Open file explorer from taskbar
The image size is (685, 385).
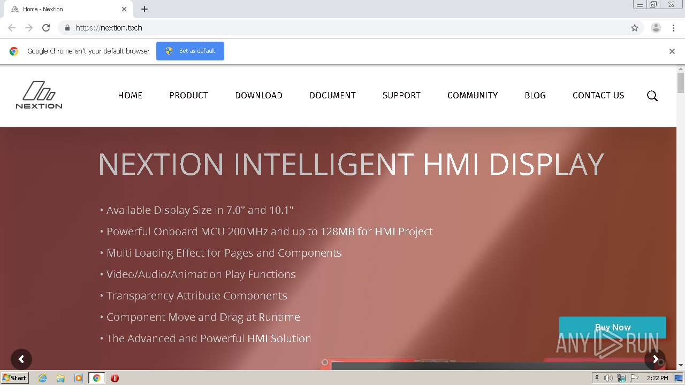pos(60,378)
